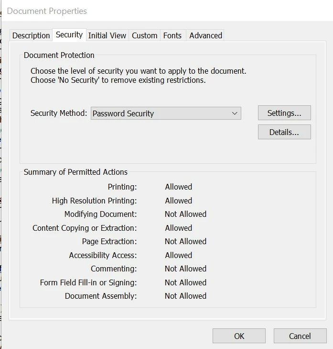Confirm with the OK button

point(239,336)
